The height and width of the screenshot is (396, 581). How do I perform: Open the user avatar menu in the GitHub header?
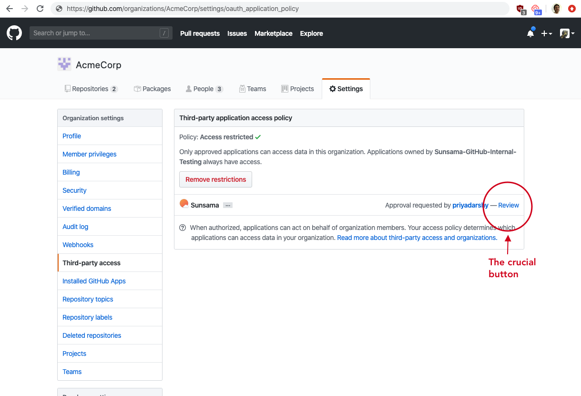567,33
